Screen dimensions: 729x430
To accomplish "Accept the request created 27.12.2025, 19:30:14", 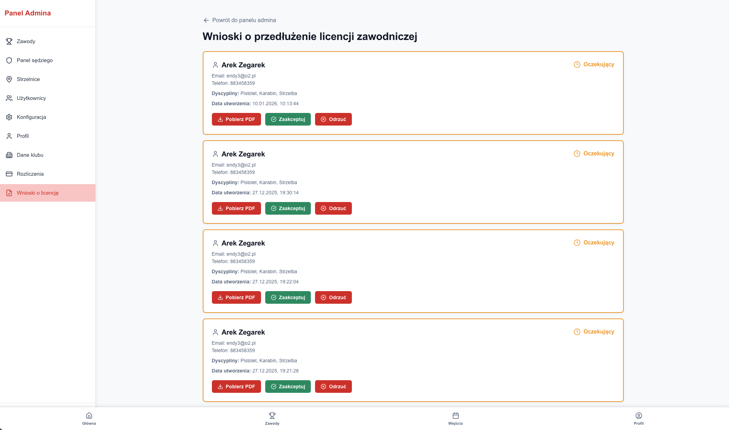I will tap(288, 208).
